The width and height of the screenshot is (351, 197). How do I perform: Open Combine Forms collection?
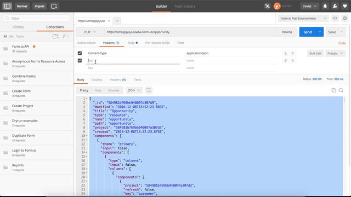(37, 78)
